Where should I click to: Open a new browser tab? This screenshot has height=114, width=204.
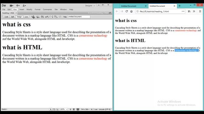pyautogui.click(x=179, y=6)
